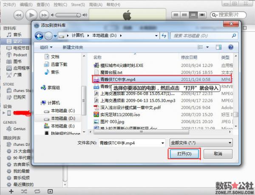Image resolution: width=255 pixels, height=195 pixels.
Task: Click the 打开(O) button
Action: pyautogui.click(x=184, y=153)
